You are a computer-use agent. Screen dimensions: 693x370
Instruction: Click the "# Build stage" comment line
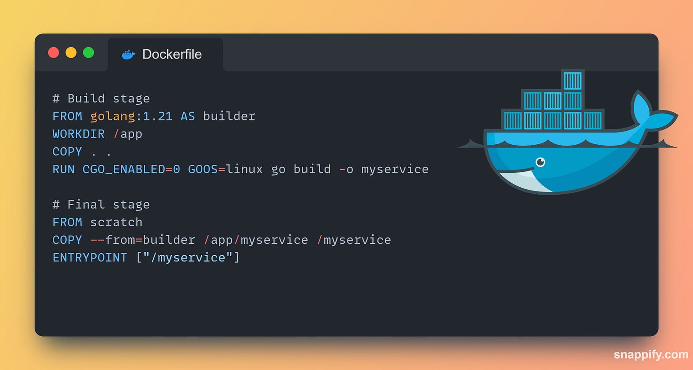tap(101, 99)
